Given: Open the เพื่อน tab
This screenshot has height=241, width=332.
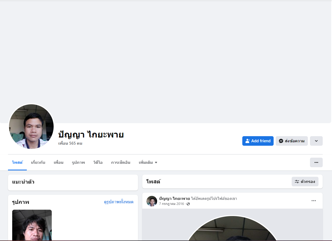Looking at the screenshot, I should 59,162.
